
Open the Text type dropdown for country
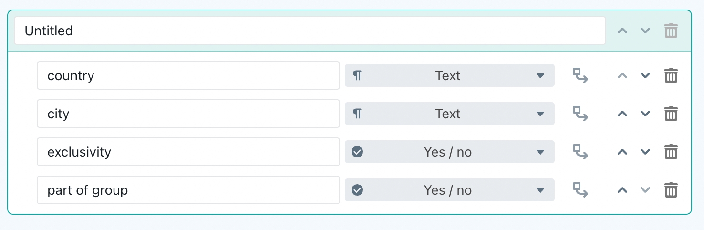(450, 75)
